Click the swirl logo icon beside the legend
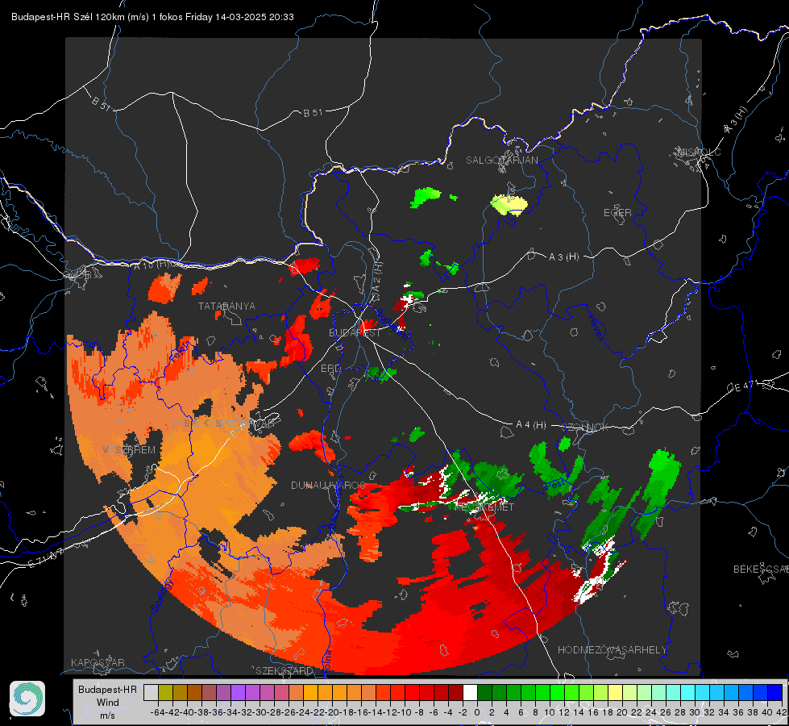 point(27,699)
